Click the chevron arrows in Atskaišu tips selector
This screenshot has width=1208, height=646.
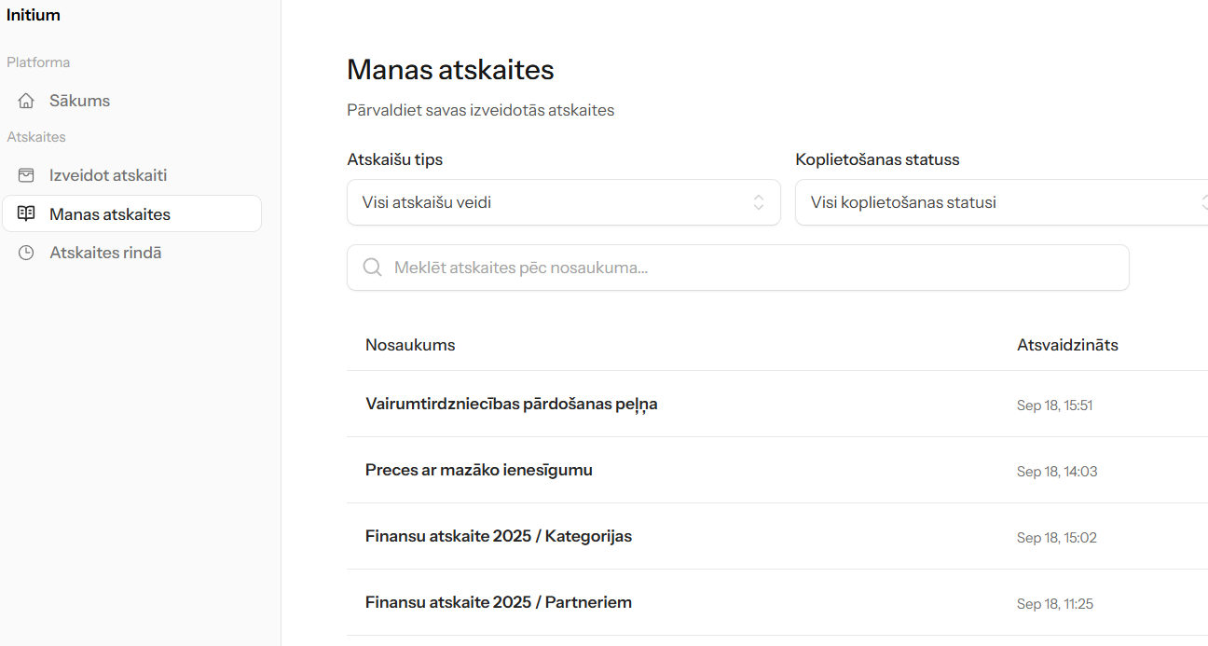pos(759,202)
